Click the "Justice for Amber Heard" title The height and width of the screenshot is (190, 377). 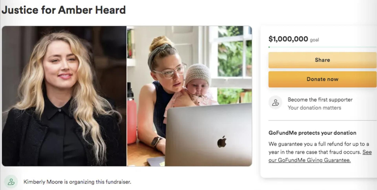64,10
